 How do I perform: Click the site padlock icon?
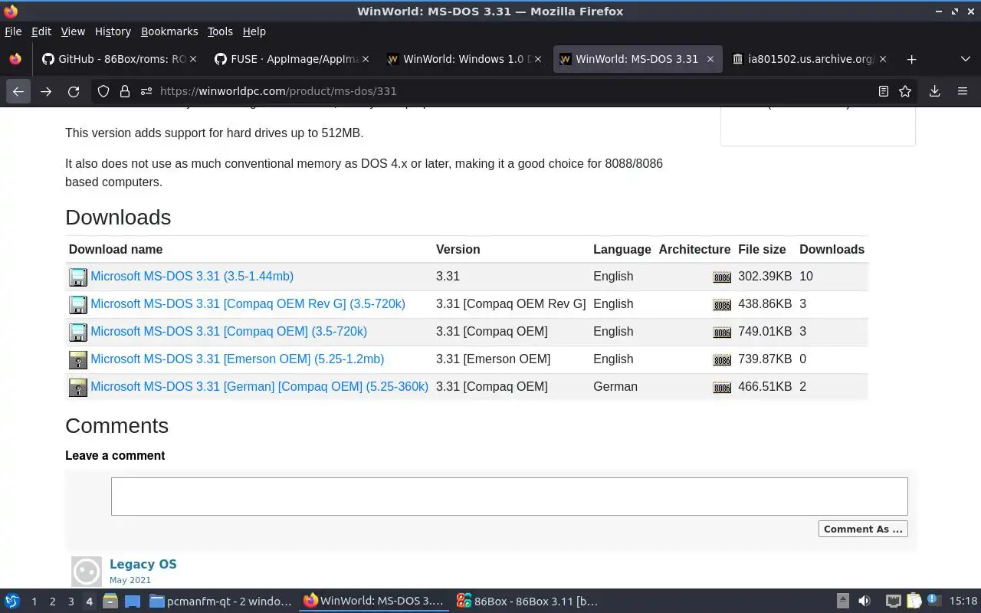pos(125,91)
